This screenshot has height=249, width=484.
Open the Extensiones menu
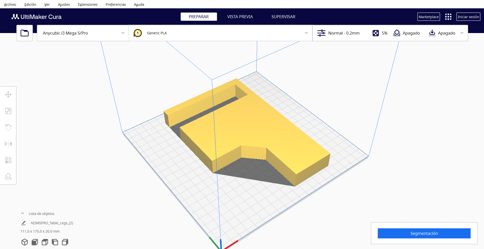[x=88, y=5]
